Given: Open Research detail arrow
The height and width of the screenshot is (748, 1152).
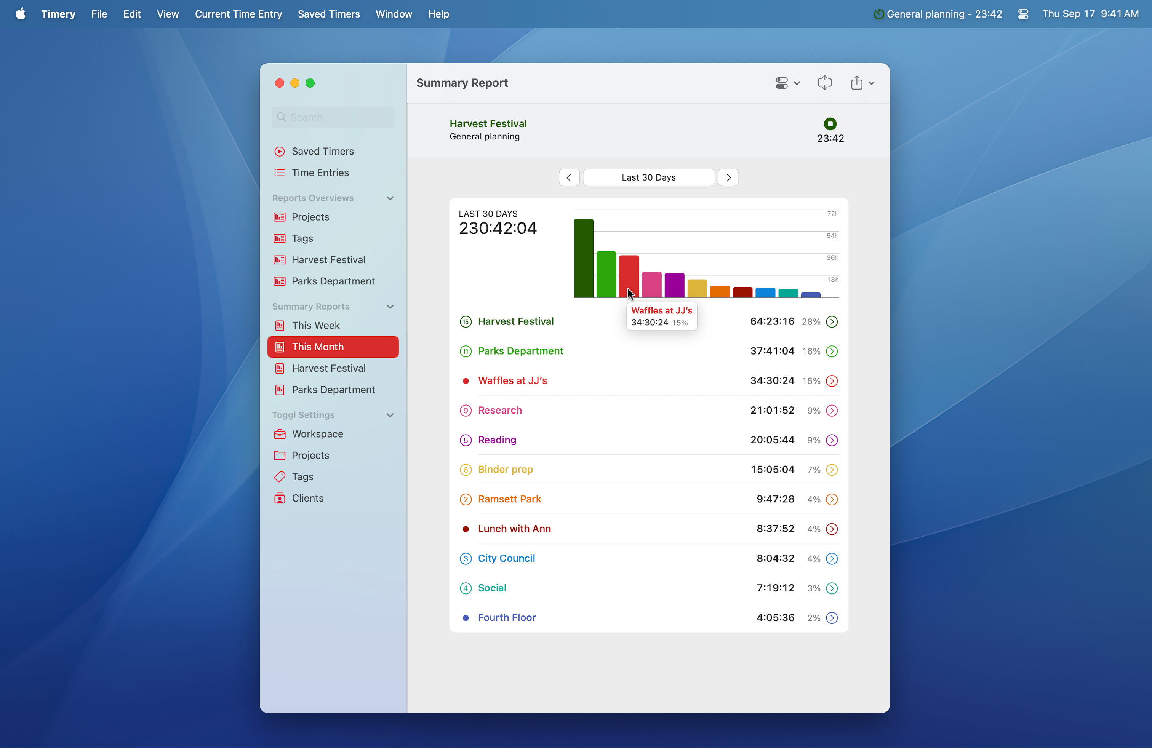Looking at the screenshot, I should tap(832, 410).
